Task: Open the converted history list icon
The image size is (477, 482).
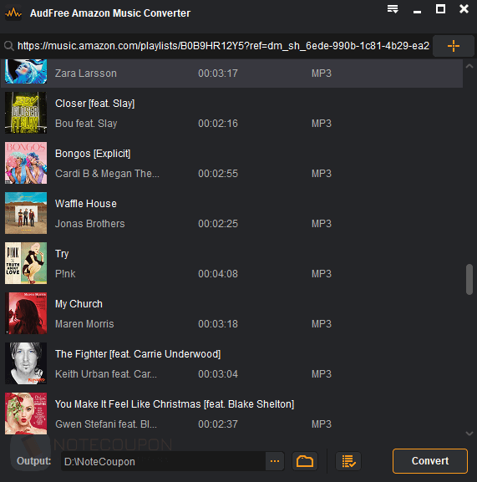Action: pyautogui.click(x=348, y=461)
